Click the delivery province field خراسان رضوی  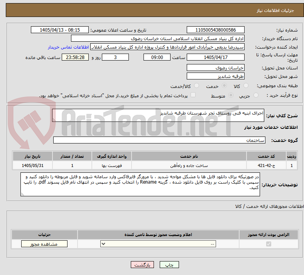pos(215,67)
